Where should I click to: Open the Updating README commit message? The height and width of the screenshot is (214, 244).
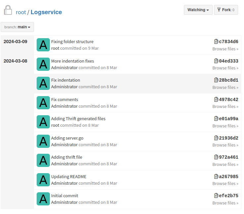click(69, 176)
